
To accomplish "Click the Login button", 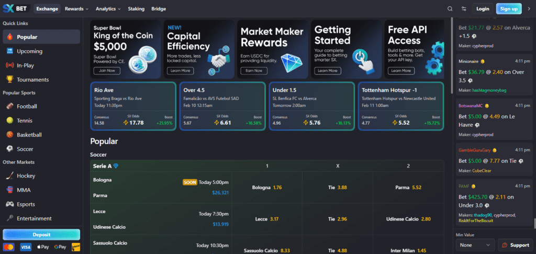I will tap(483, 9).
